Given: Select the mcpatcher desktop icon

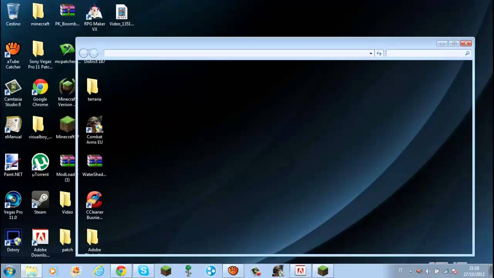Looking at the screenshot, I should pos(67,53).
